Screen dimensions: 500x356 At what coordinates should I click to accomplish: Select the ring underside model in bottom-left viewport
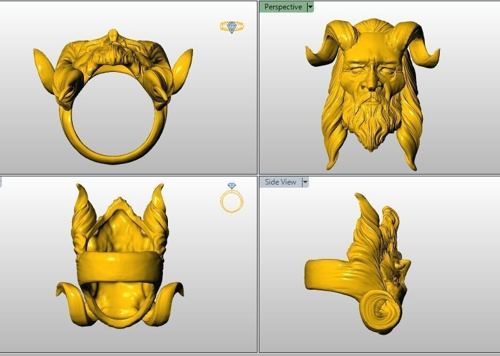click(x=120, y=256)
